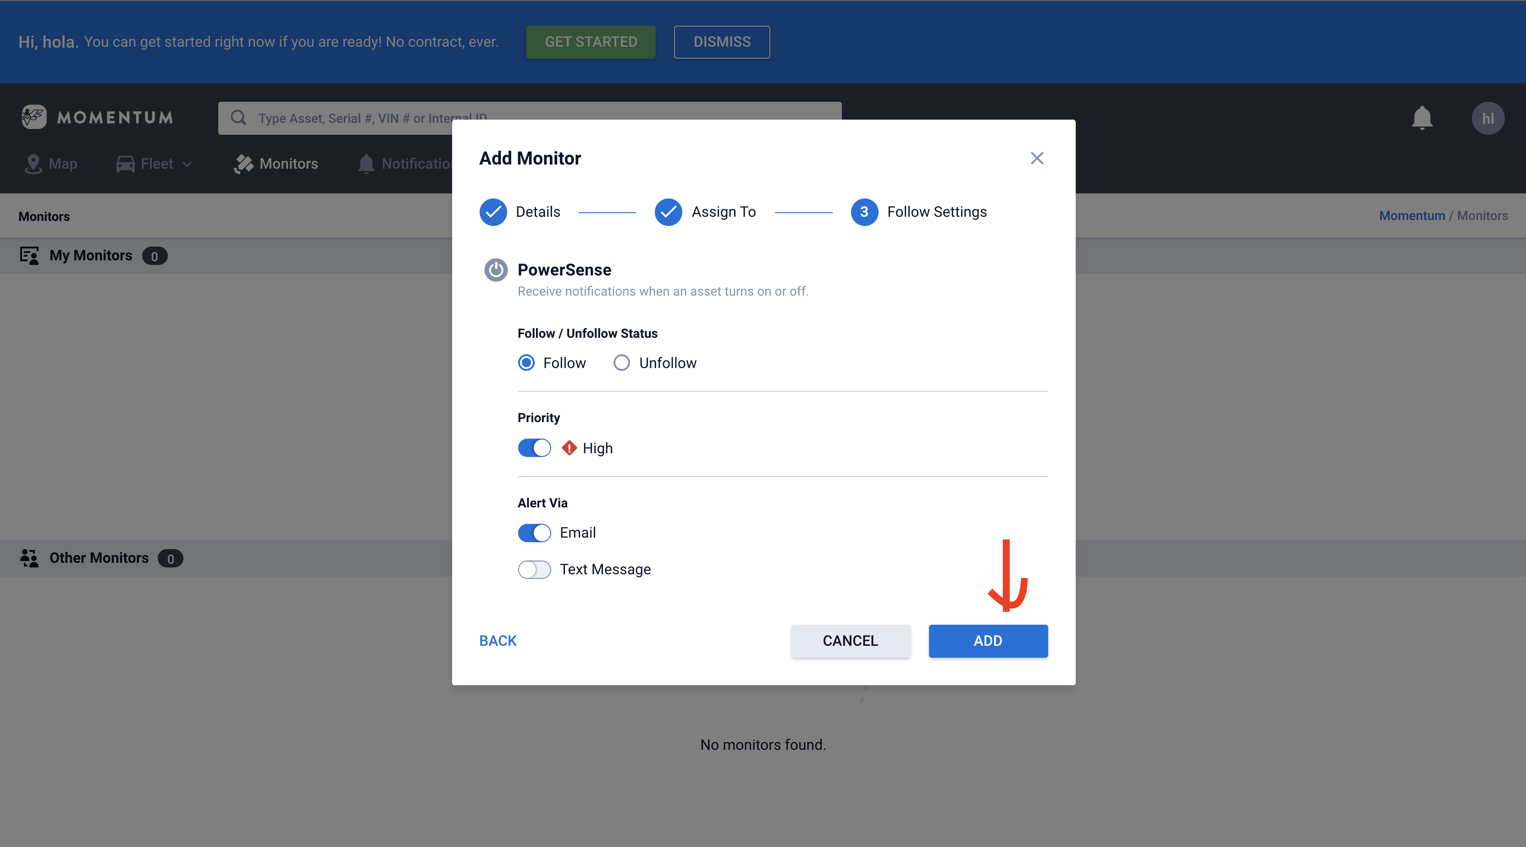Open the Monitors nav tab
1526x847 pixels.
tap(276, 164)
